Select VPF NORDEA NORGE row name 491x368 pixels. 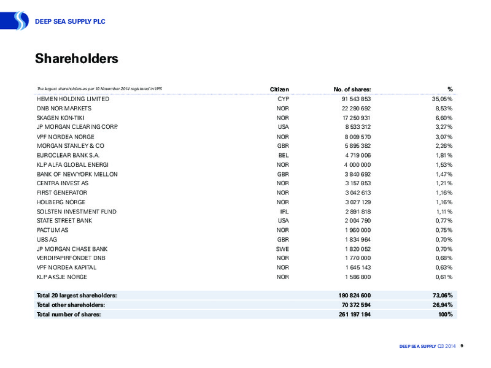(66, 137)
